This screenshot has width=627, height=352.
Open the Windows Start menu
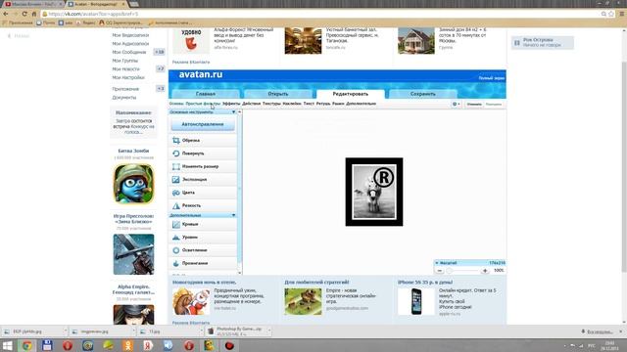7,345
